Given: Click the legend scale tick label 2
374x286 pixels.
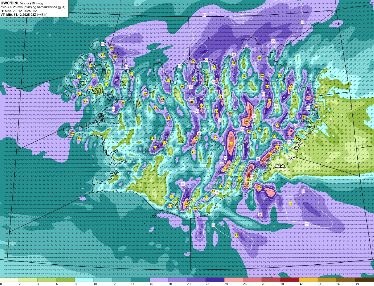Looking at the screenshot, I should [x=19, y=284].
